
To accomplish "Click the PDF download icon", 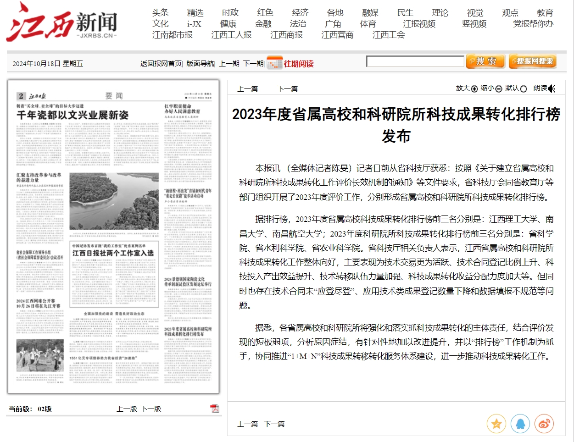I will [x=214, y=409].
